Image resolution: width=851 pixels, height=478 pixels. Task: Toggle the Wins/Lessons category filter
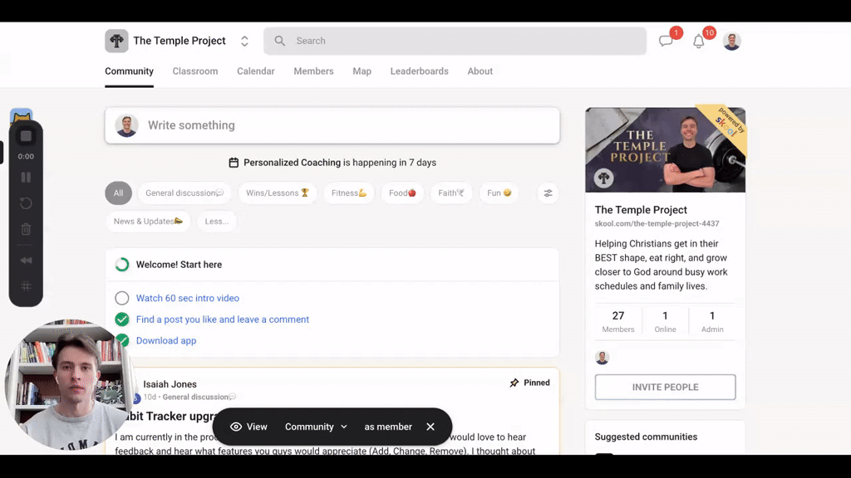point(277,193)
